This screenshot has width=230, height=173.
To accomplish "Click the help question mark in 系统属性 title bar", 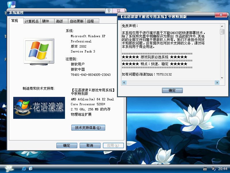I will [x=109, y=11].
